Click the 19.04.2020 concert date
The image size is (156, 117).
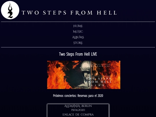[x=78, y=110]
